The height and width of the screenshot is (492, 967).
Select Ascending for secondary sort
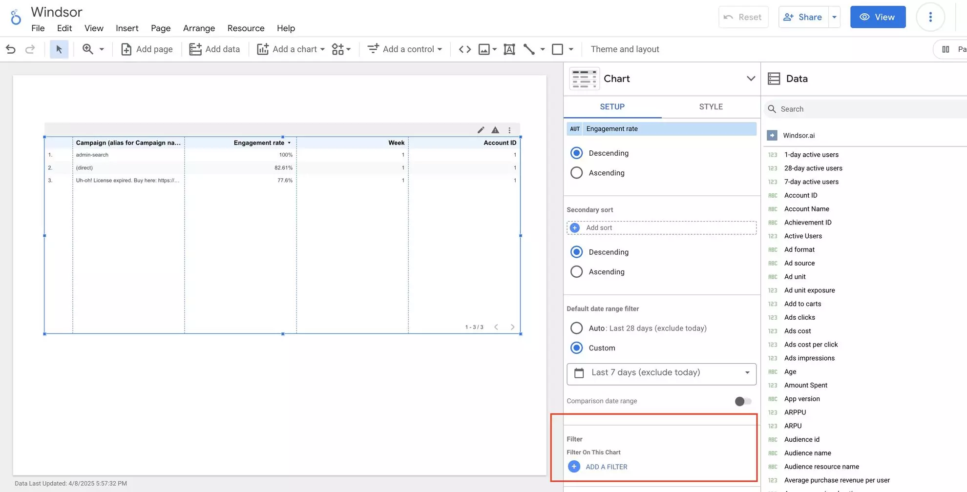[x=576, y=272]
